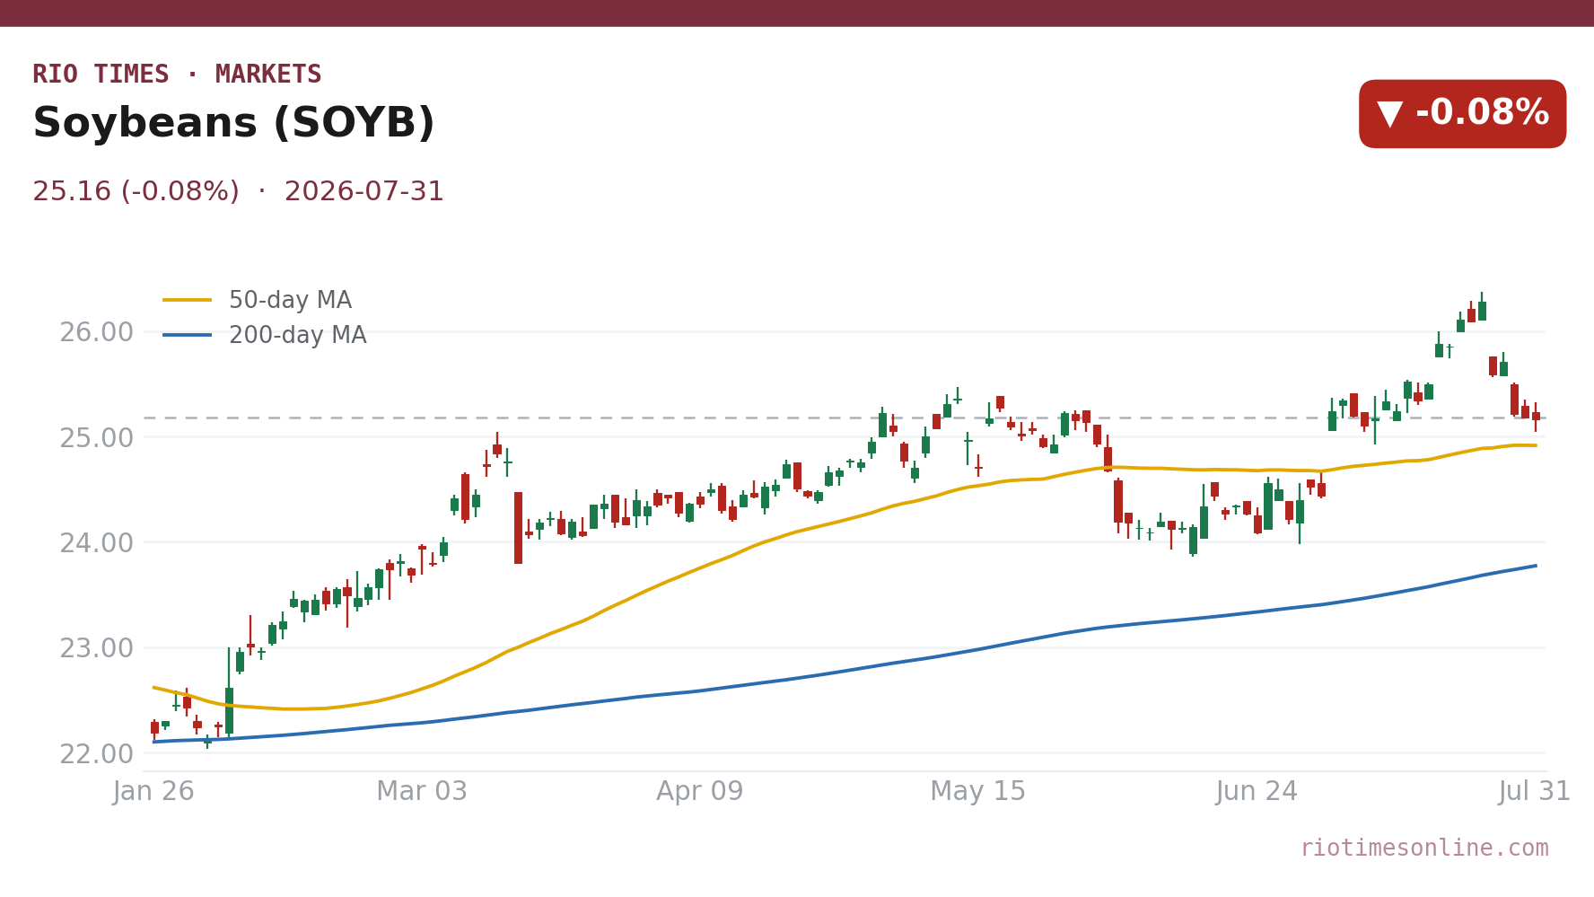Click the 26.00 y-axis label

tap(96, 332)
